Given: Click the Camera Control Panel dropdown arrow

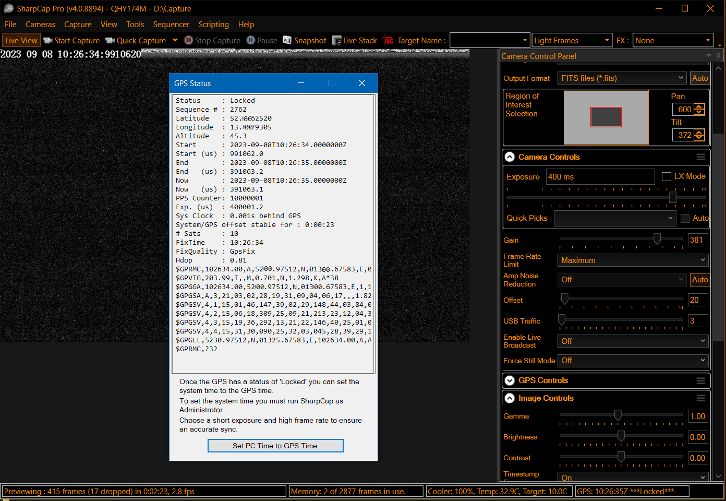Looking at the screenshot, I should point(709,55).
